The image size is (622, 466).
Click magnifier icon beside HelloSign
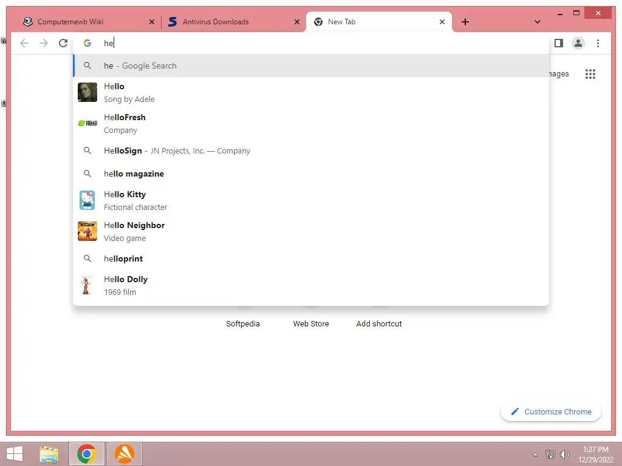point(87,150)
